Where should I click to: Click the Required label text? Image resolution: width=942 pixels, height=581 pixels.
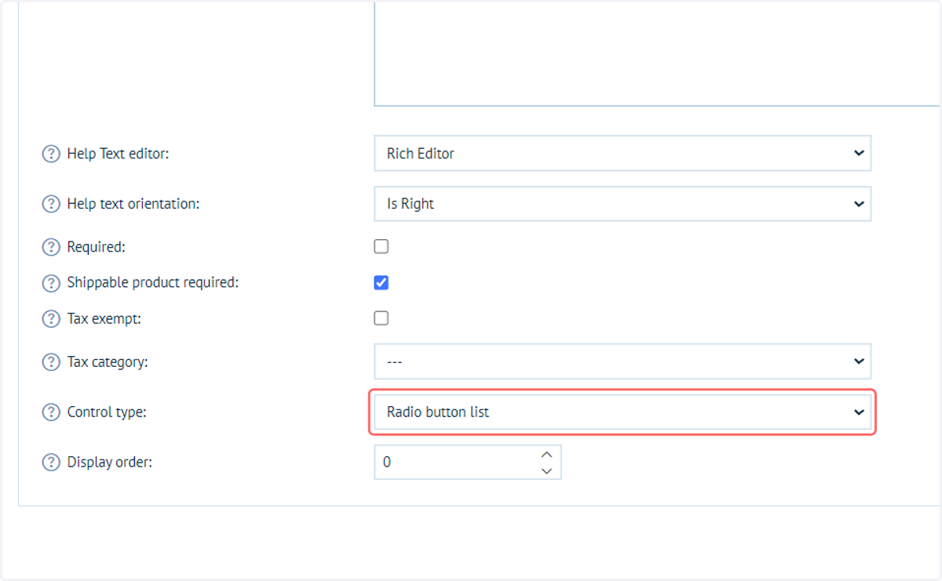pos(97,247)
